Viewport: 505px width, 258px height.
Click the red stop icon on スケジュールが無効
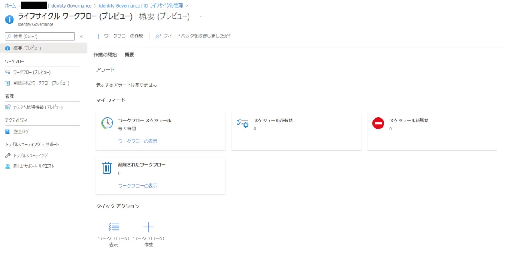coord(378,123)
